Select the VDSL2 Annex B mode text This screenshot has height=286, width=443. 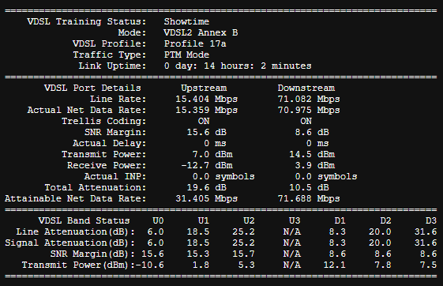[201, 32]
